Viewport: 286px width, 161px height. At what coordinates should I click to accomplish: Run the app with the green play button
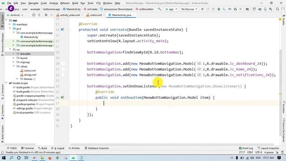[x=202, y=9]
